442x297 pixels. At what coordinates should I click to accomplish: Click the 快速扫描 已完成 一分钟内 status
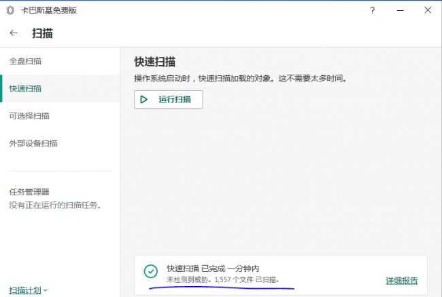point(213,269)
